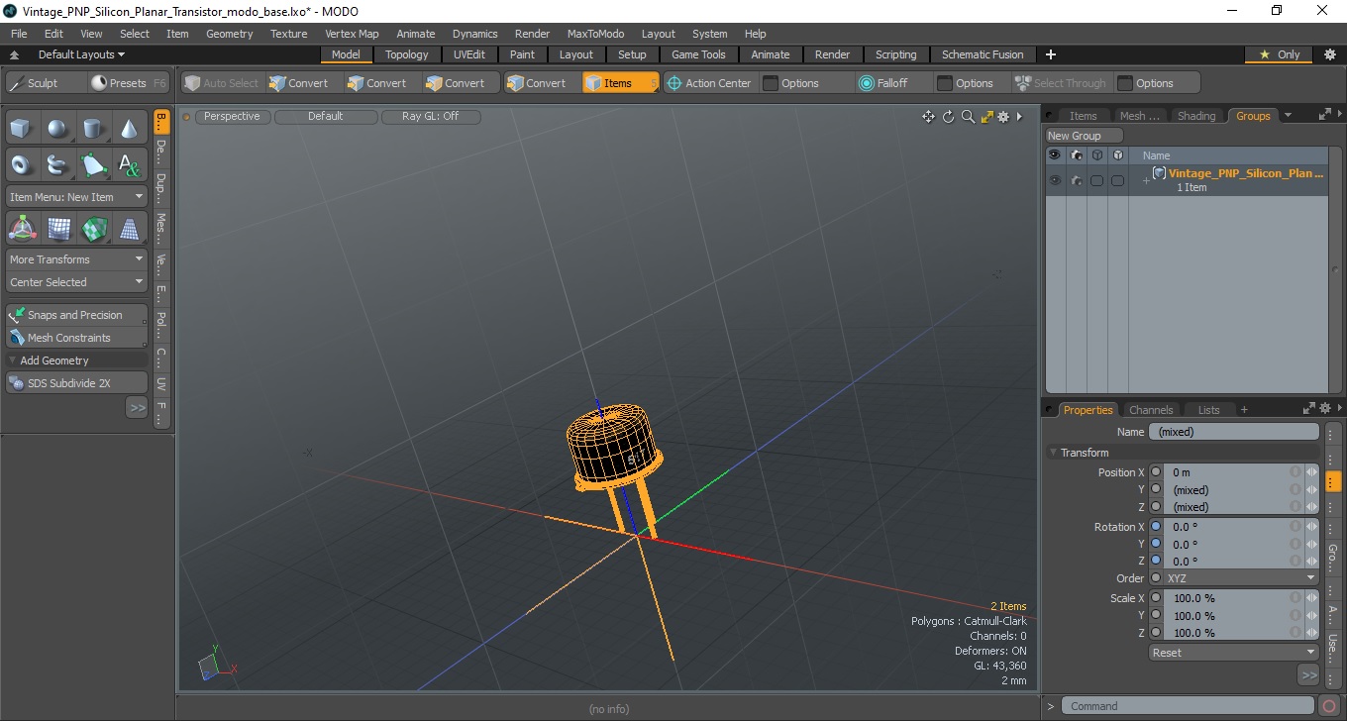Screen dimensions: 1347x721
Task: Toggle visibility eye of Vintage_PNP group
Action: point(1055,180)
